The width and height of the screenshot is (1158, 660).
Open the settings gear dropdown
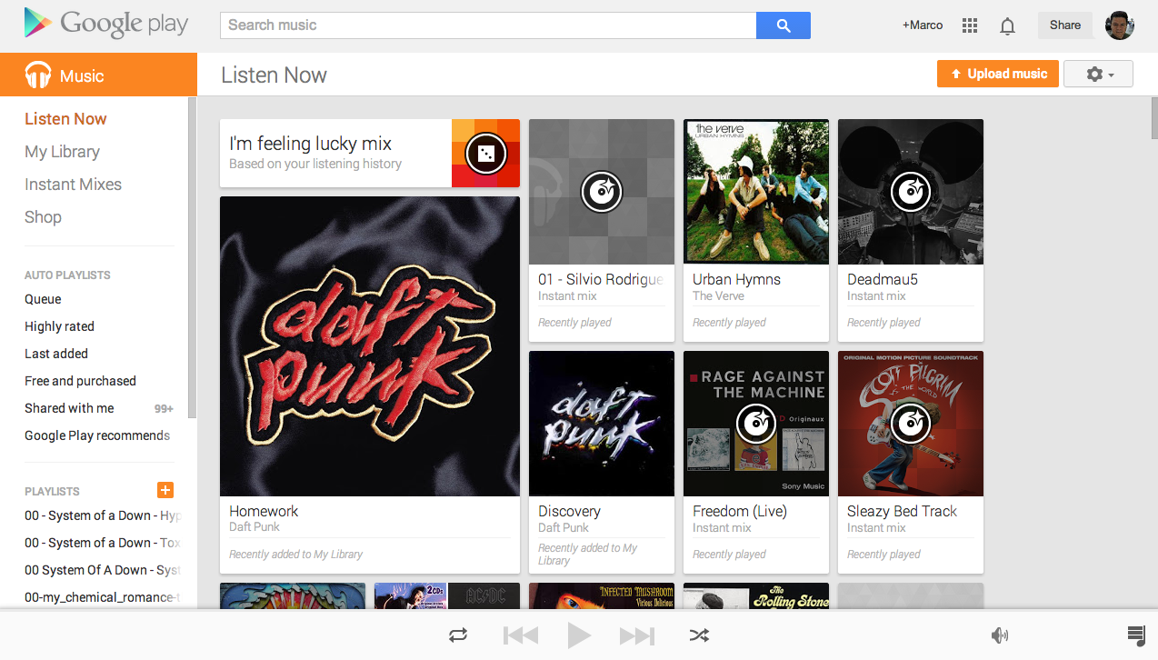coord(1098,75)
